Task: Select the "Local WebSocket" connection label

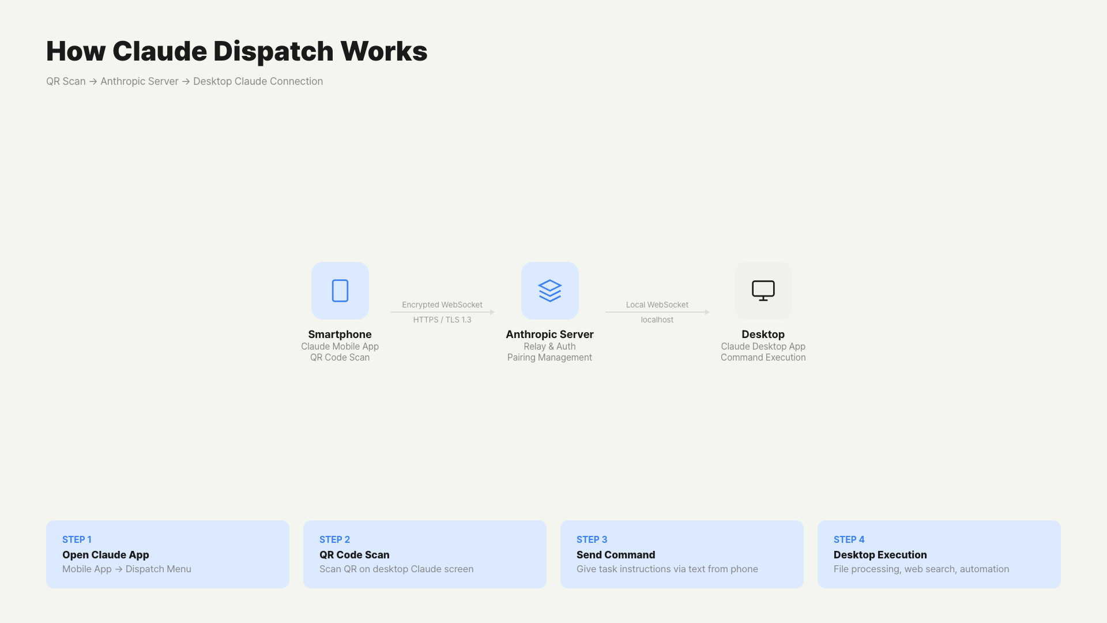Action: pos(657,305)
